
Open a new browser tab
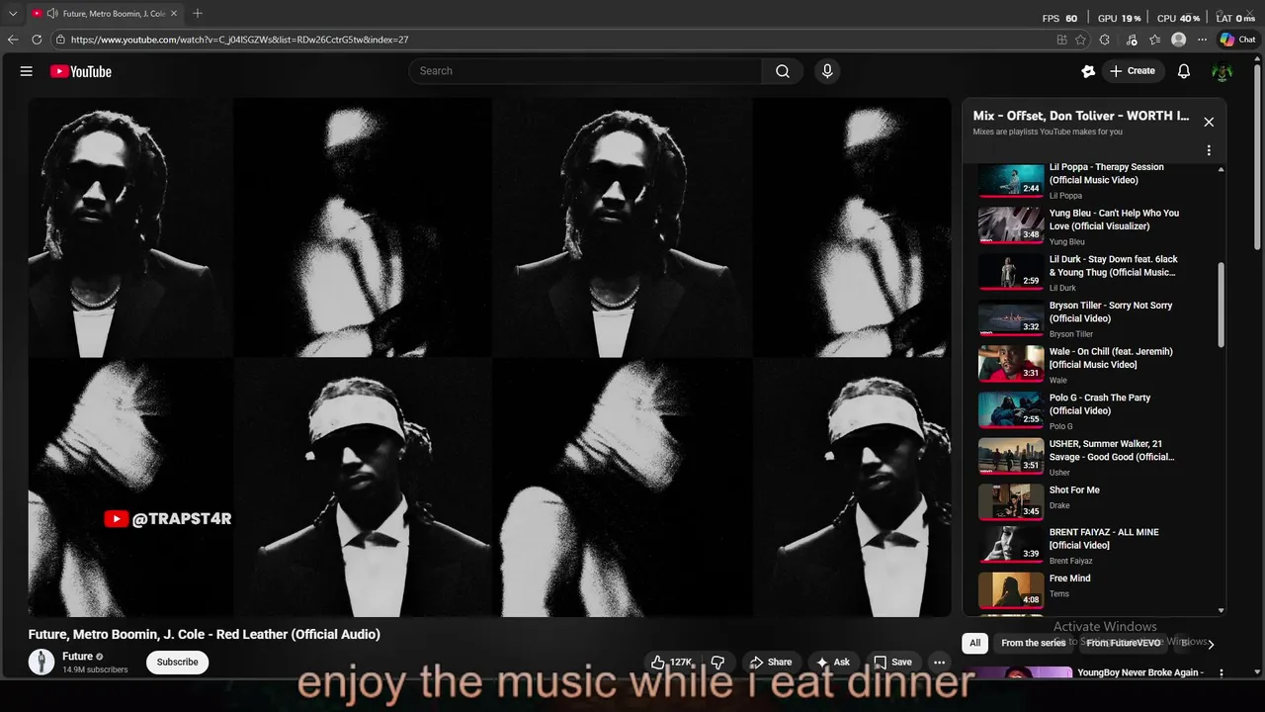coord(198,14)
